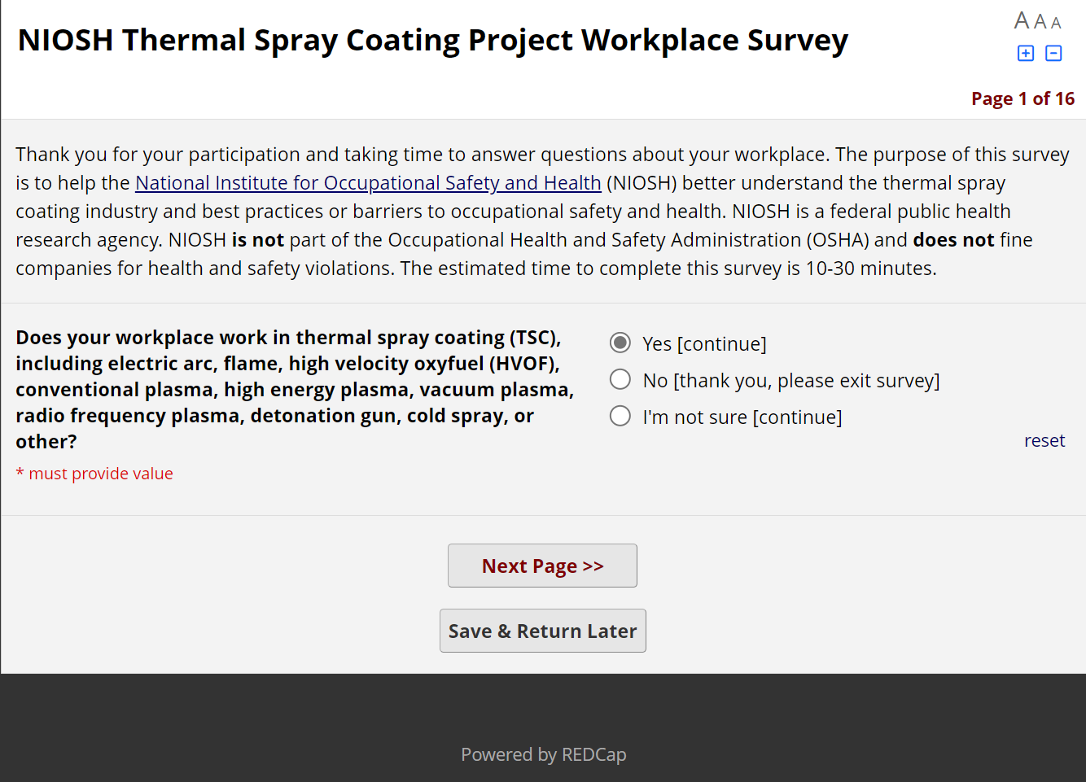
Task: Pick the 'I'm not sure' radio button
Action: tap(620, 416)
